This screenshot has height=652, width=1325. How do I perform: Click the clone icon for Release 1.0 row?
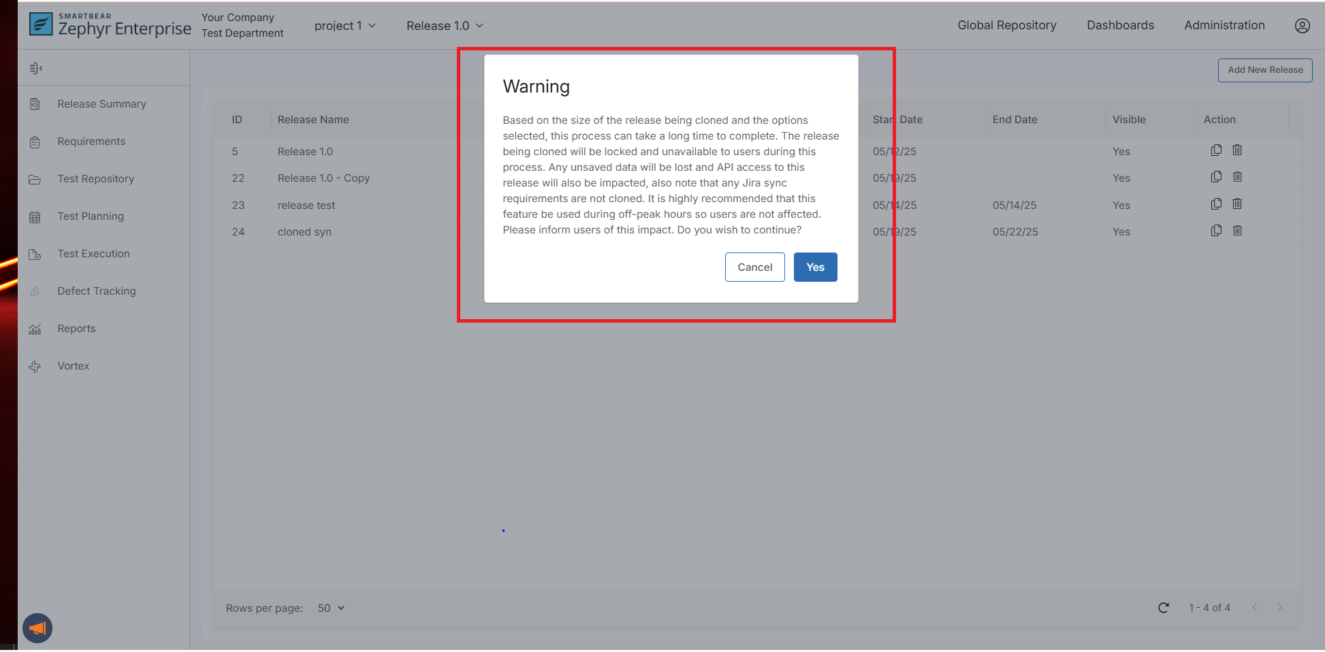(1216, 150)
